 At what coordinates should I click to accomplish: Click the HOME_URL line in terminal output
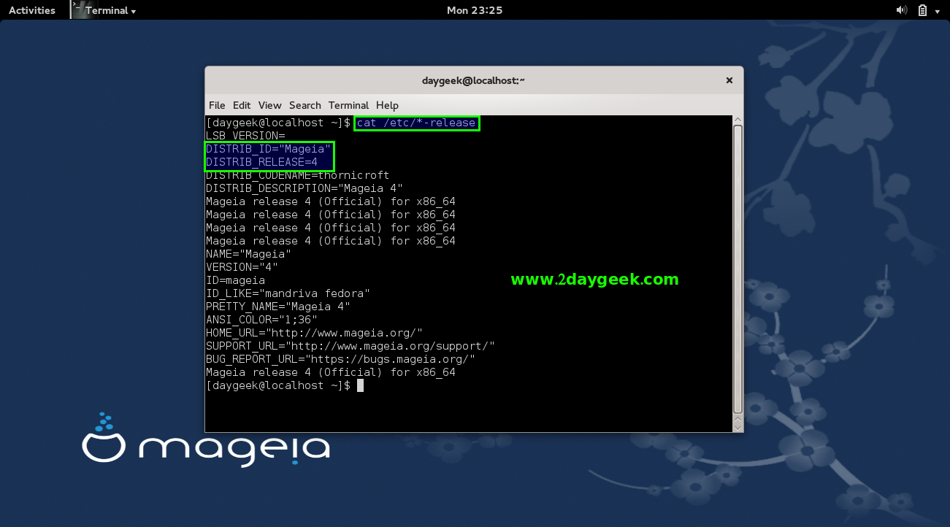[314, 333]
